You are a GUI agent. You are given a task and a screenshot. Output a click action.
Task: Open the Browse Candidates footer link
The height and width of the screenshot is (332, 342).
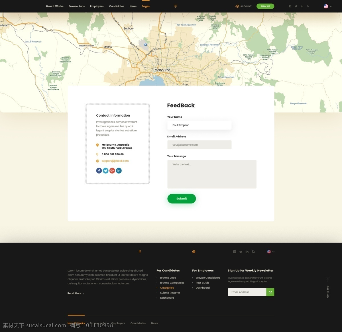pos(208,278)
